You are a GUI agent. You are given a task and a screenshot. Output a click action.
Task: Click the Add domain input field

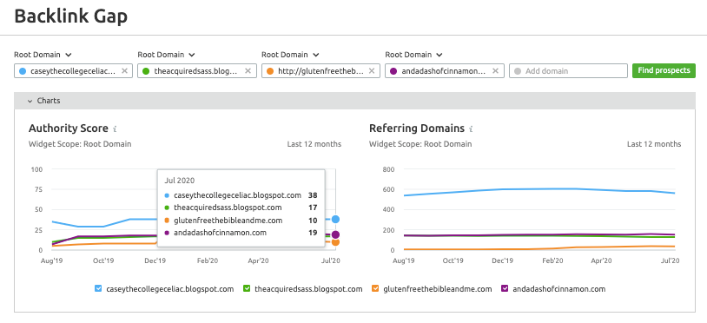(x=568, y=70)
